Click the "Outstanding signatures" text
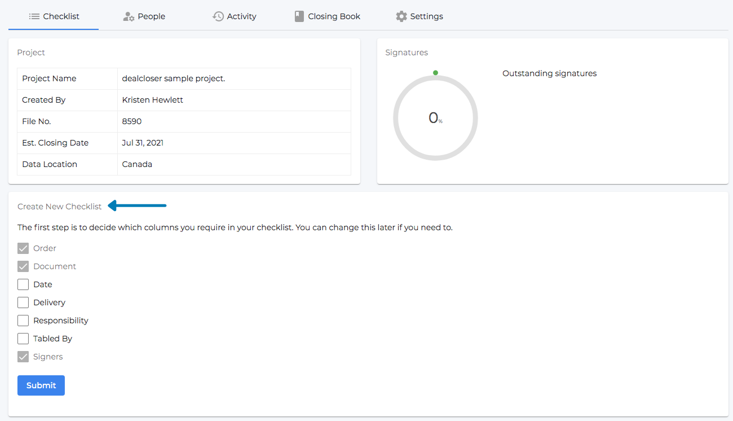Viewport: 733px width, 421px height. [x=549, y=73]
